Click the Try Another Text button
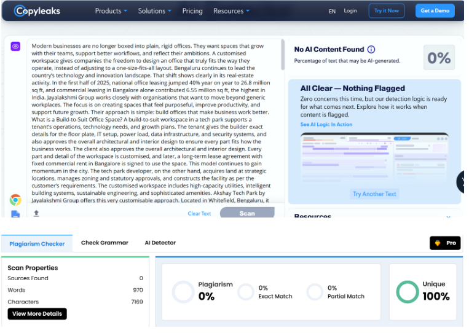Viewport: 469px width, 333px height. [x=374, y=194]
